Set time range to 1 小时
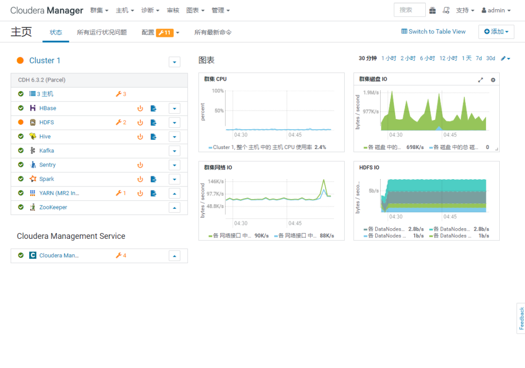 [389, 58]
